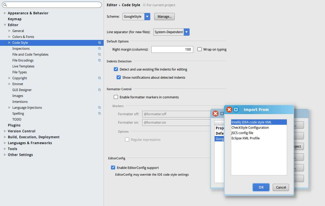Select File Encodings in the tree
This screenshot has width=325, height=206.
pyautogui.click(x=23, y=60)
